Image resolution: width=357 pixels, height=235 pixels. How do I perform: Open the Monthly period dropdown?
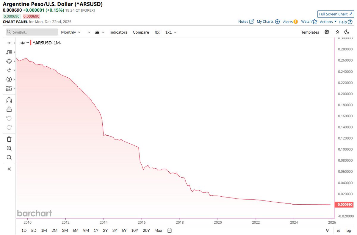click(71, 32)
